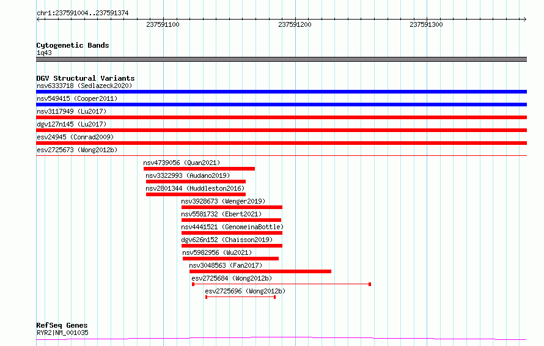
Task: Select the blue nsv6333718 (Sedlazeck2020) variant bar
Action: point(281,92)
